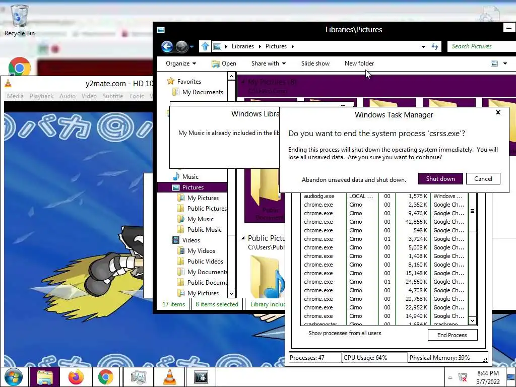
Task: Select the chrome.exe row using 548 K
Action: [x=384, y=230]
